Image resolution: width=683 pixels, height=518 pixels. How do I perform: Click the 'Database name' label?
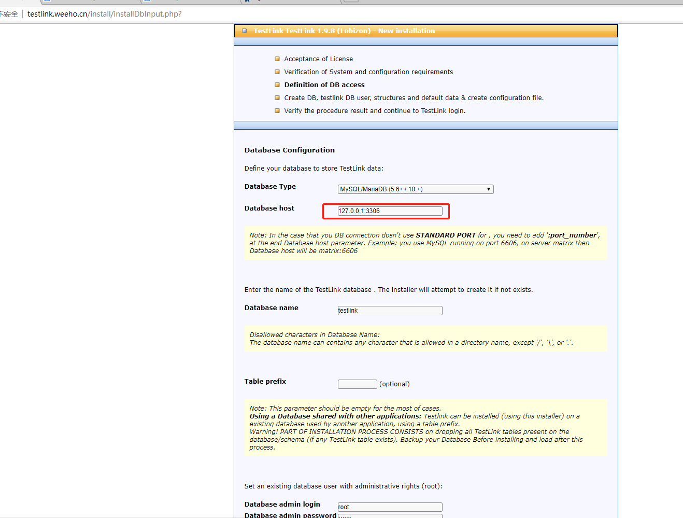[272, 308]
